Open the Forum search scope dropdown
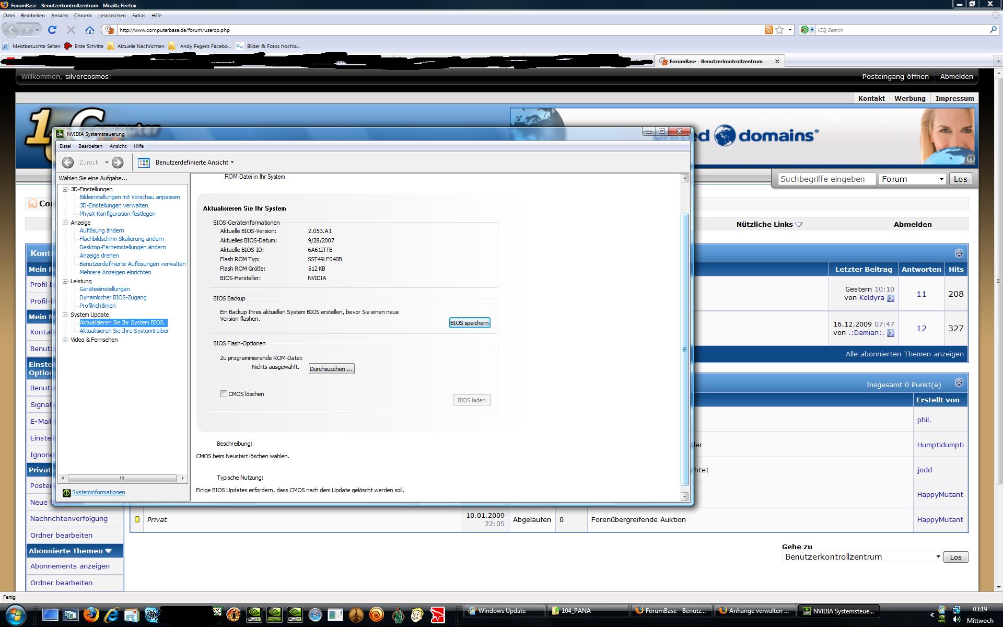 coord(912,179)
